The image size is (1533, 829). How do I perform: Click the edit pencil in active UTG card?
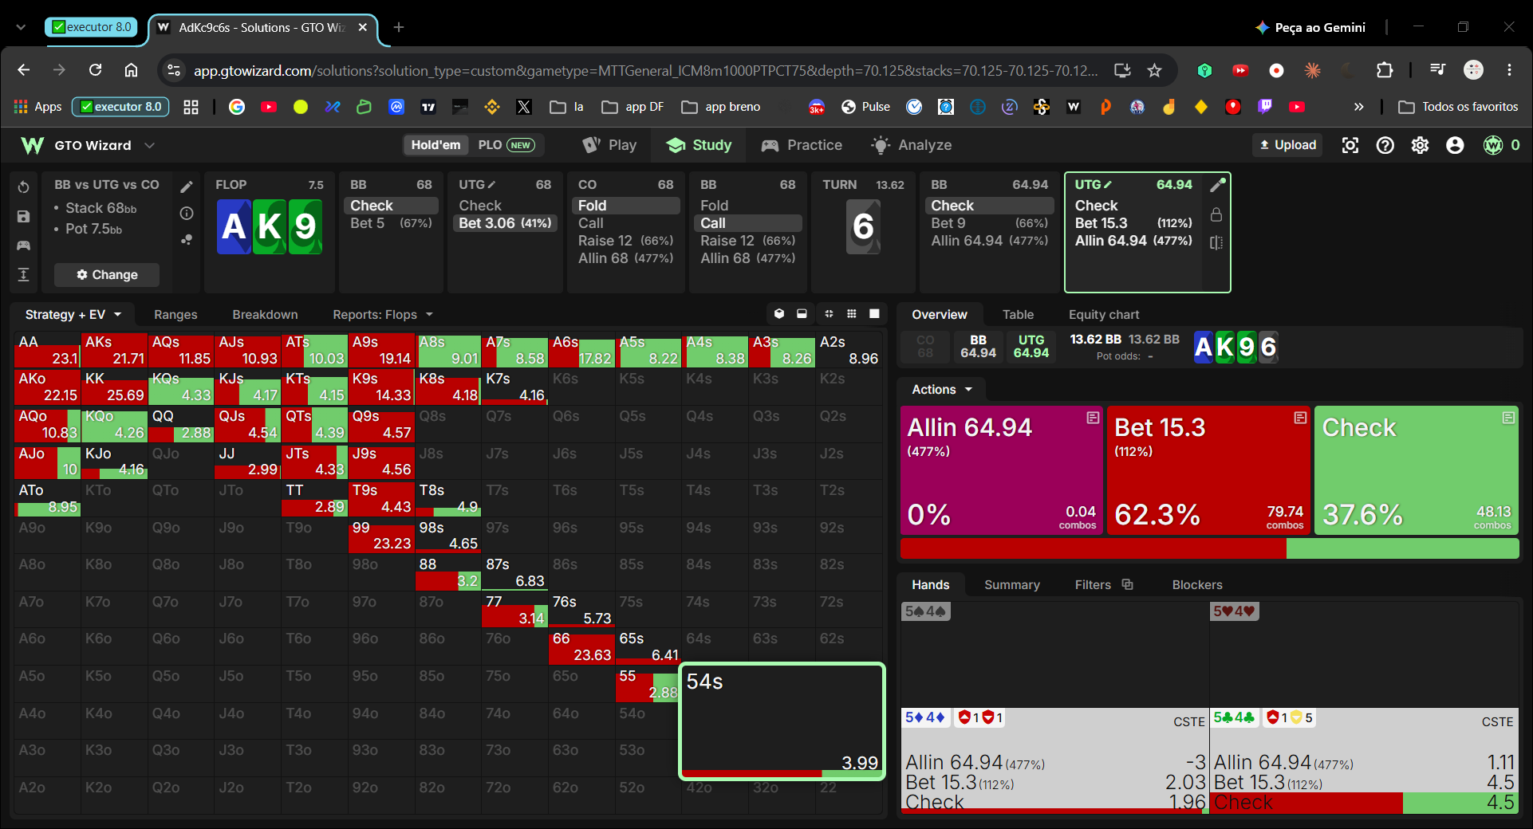(x=1217, y=186)
